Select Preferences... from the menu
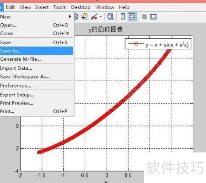This screenshot has width=206, height=183. 37,86
